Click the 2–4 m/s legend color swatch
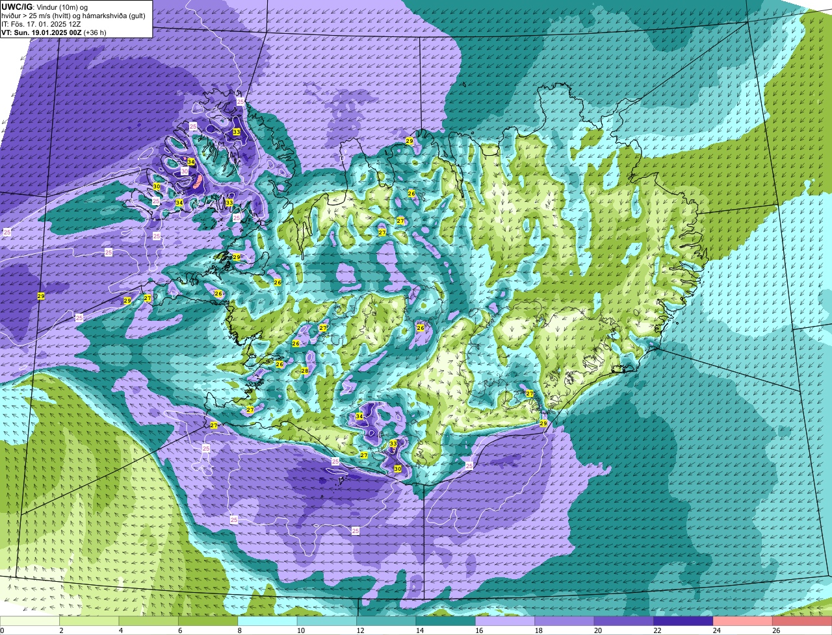The image size is (832, 635). click(89, 621)
